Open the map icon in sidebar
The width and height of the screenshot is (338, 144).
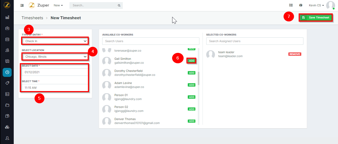click(x=7, y=61)
